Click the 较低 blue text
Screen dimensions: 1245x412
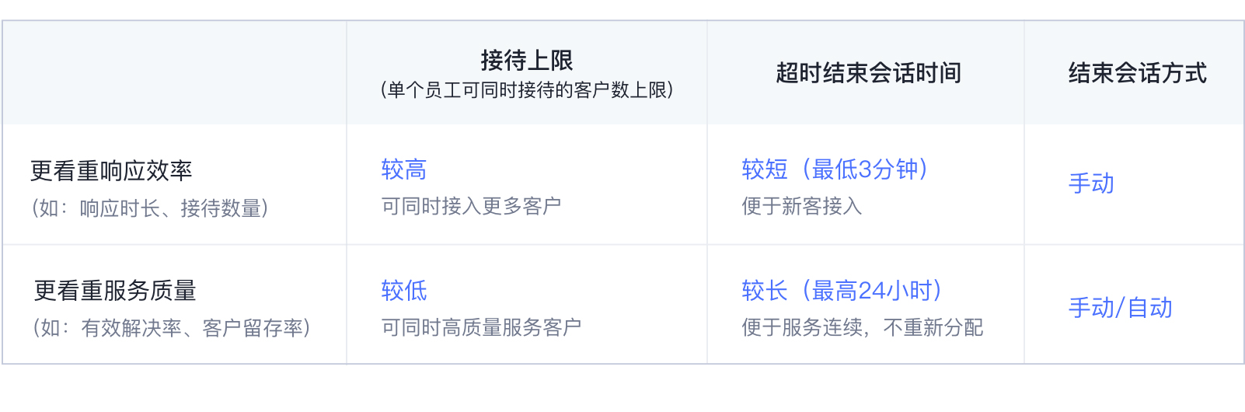click(404, 291)
